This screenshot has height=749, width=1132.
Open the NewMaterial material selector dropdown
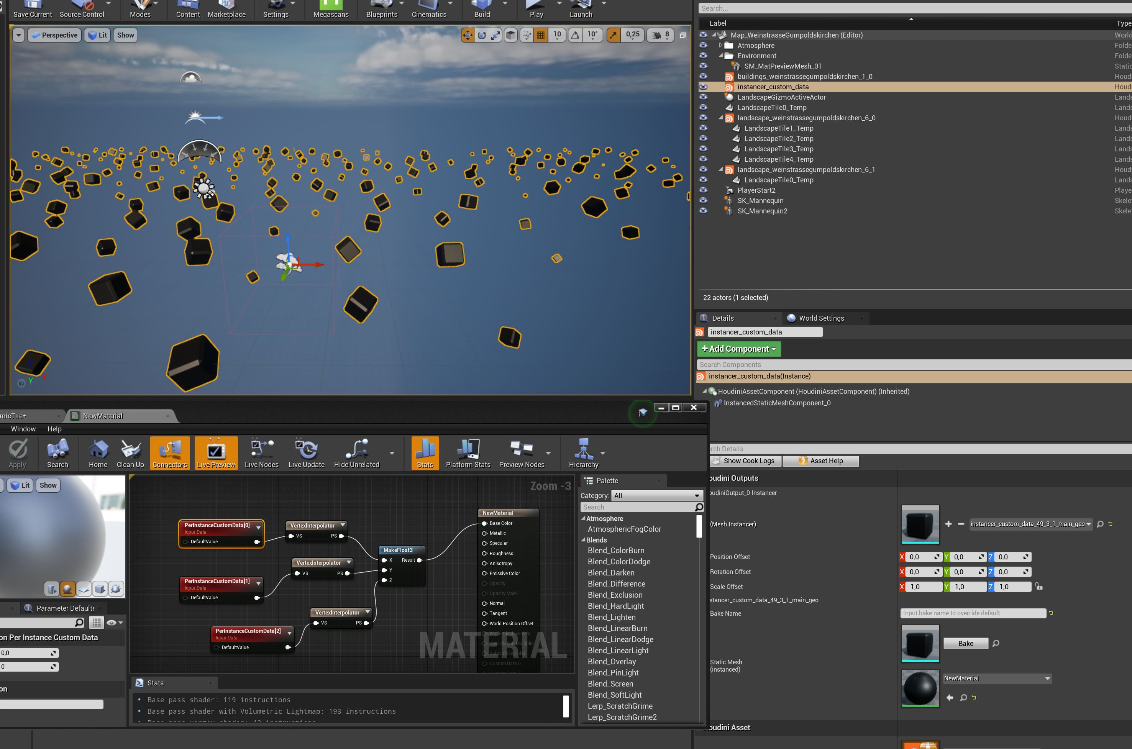997,678
